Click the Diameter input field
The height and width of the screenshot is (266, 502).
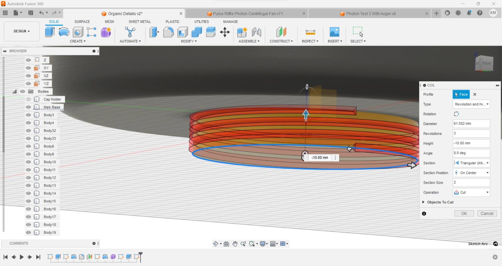pyautogui.click(x=471, y=124)
